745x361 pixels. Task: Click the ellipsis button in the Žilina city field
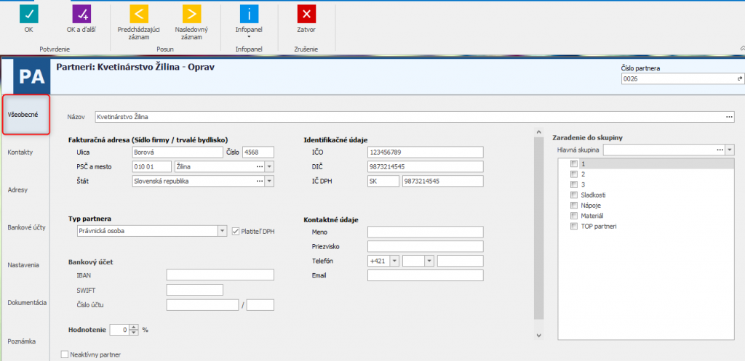(x=260, y=166)
